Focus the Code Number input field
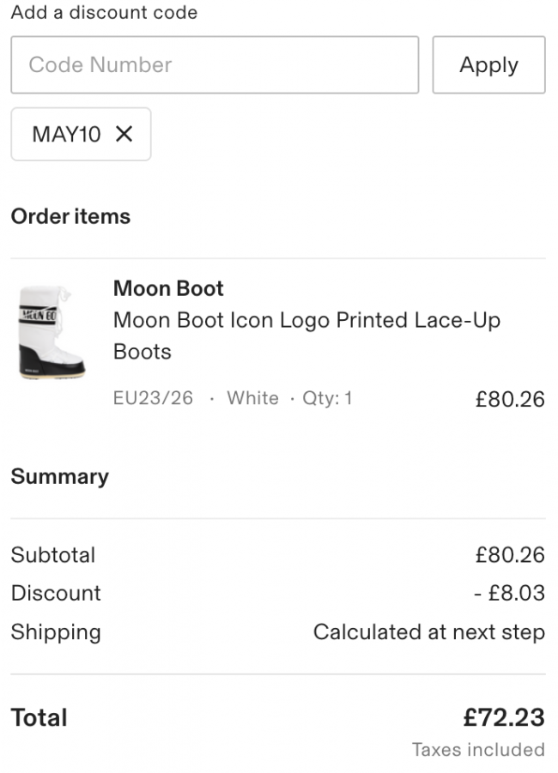Viewport: 558px width, 773px height. (215, 65)
